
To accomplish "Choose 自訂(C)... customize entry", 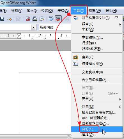I will coord(97,129).
